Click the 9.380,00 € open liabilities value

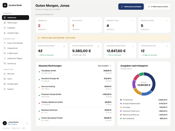[82, 51]
